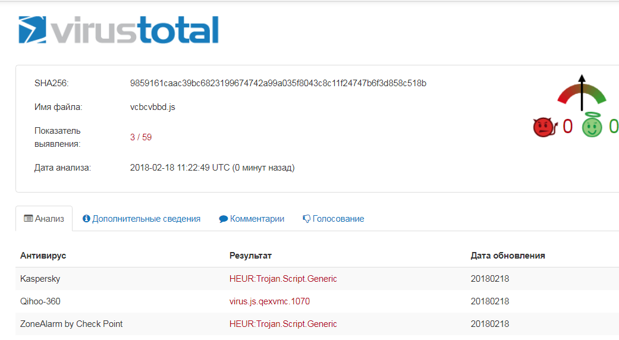
Task: Open the Дополнительные сведения tab
Action: pyautogui.click(x=146, y=219)
